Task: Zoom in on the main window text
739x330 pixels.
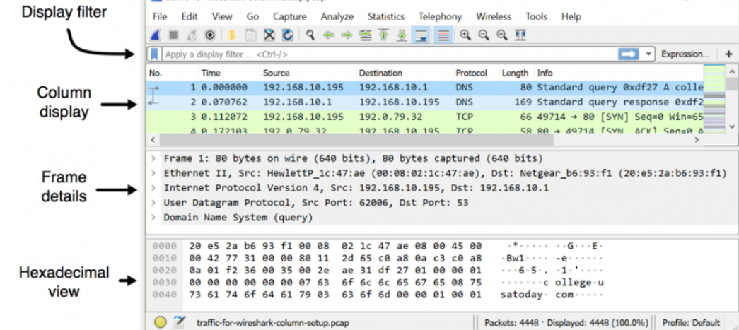Action: (x=465, y=35)
